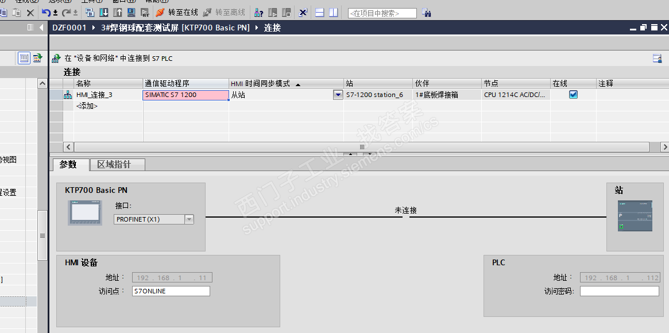This screenshot has width=669, height=333.
Task: Toggle the 在线 checkbox for HMI_连接_3
Action: click(573, 95)
